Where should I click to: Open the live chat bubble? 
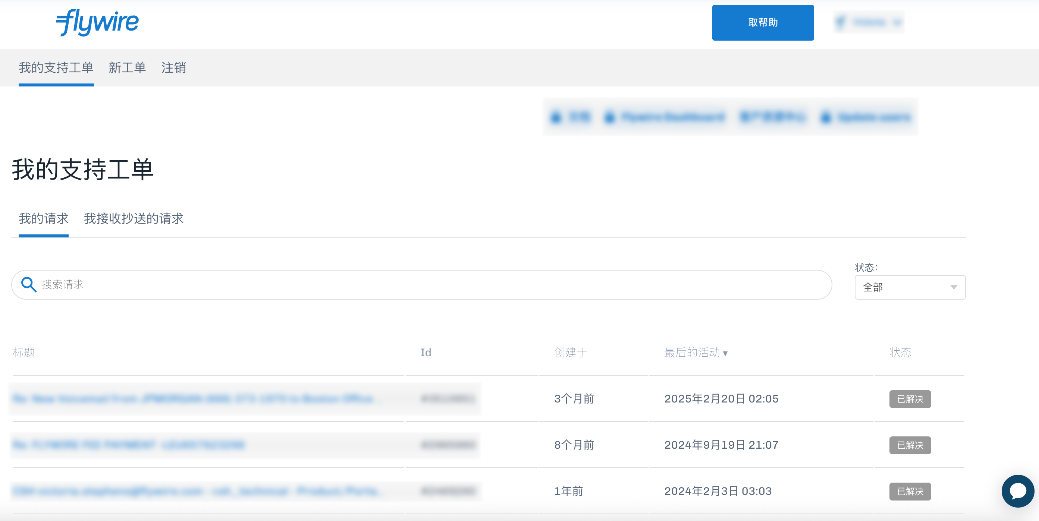click(x=1017, y=491)
